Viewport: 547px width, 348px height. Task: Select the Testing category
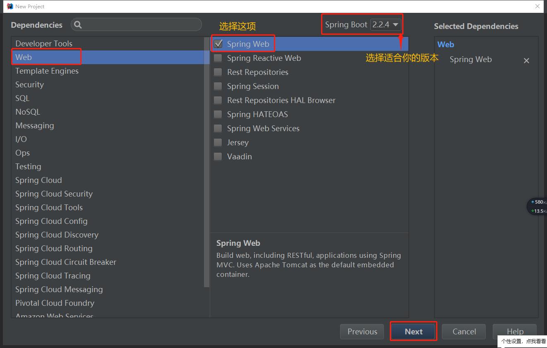tap(108, 166)
